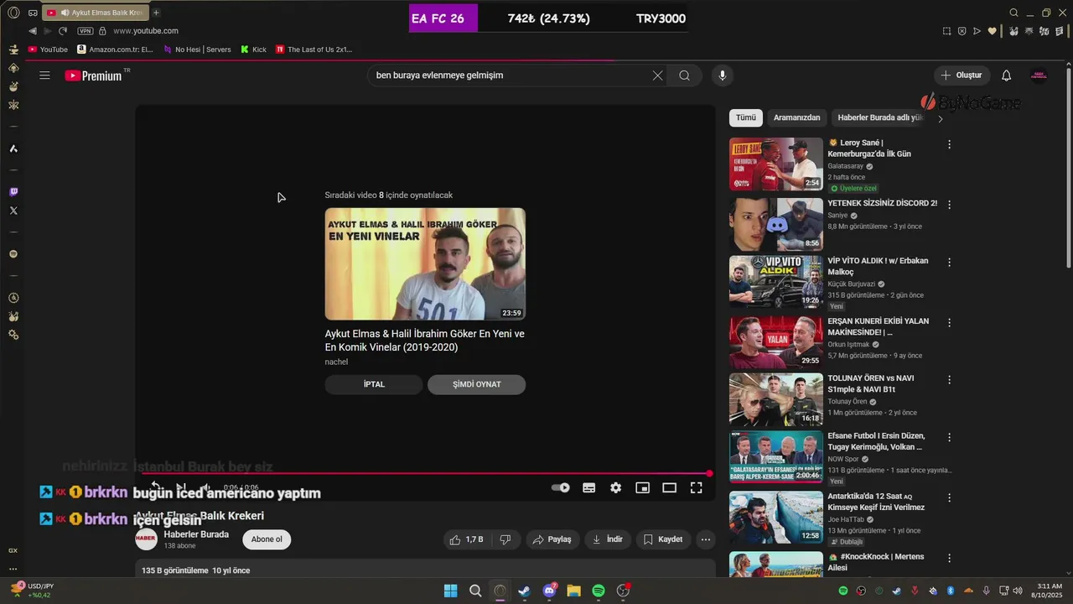This screenshot has width=1073, height=604.
Task: Click the video progress bar
Action: pyautogui.click(x=426, y=474)
